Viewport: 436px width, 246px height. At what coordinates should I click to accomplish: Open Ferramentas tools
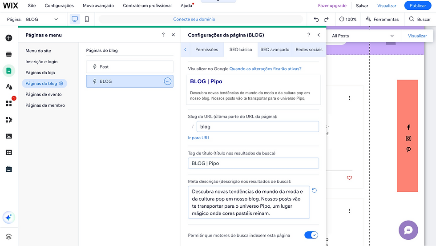click(382, 19)
